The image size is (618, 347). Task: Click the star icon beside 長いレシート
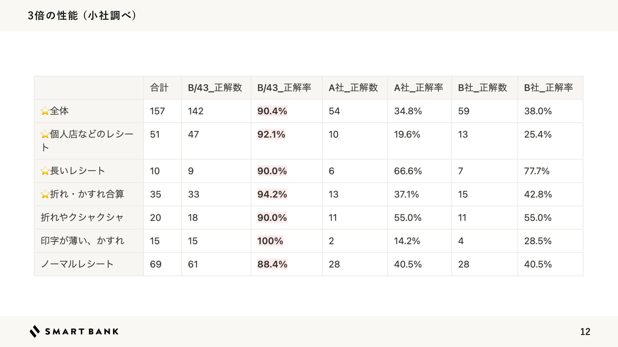click(x=45, y=171)
